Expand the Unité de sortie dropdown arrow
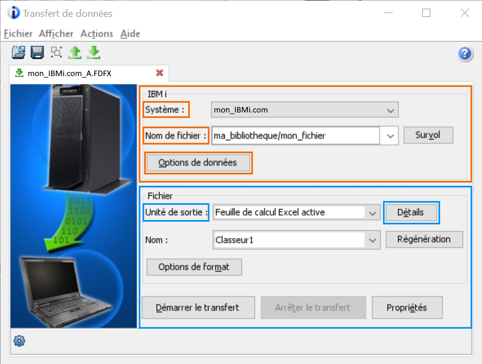The width and height of the screenshot is (482, 364). coord(373,212)
